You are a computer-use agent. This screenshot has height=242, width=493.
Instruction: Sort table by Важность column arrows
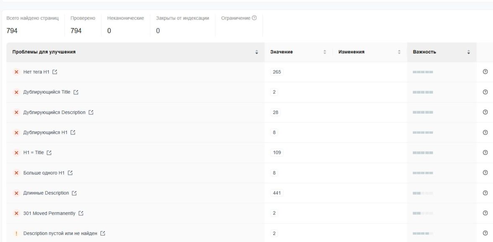[468, 52]
